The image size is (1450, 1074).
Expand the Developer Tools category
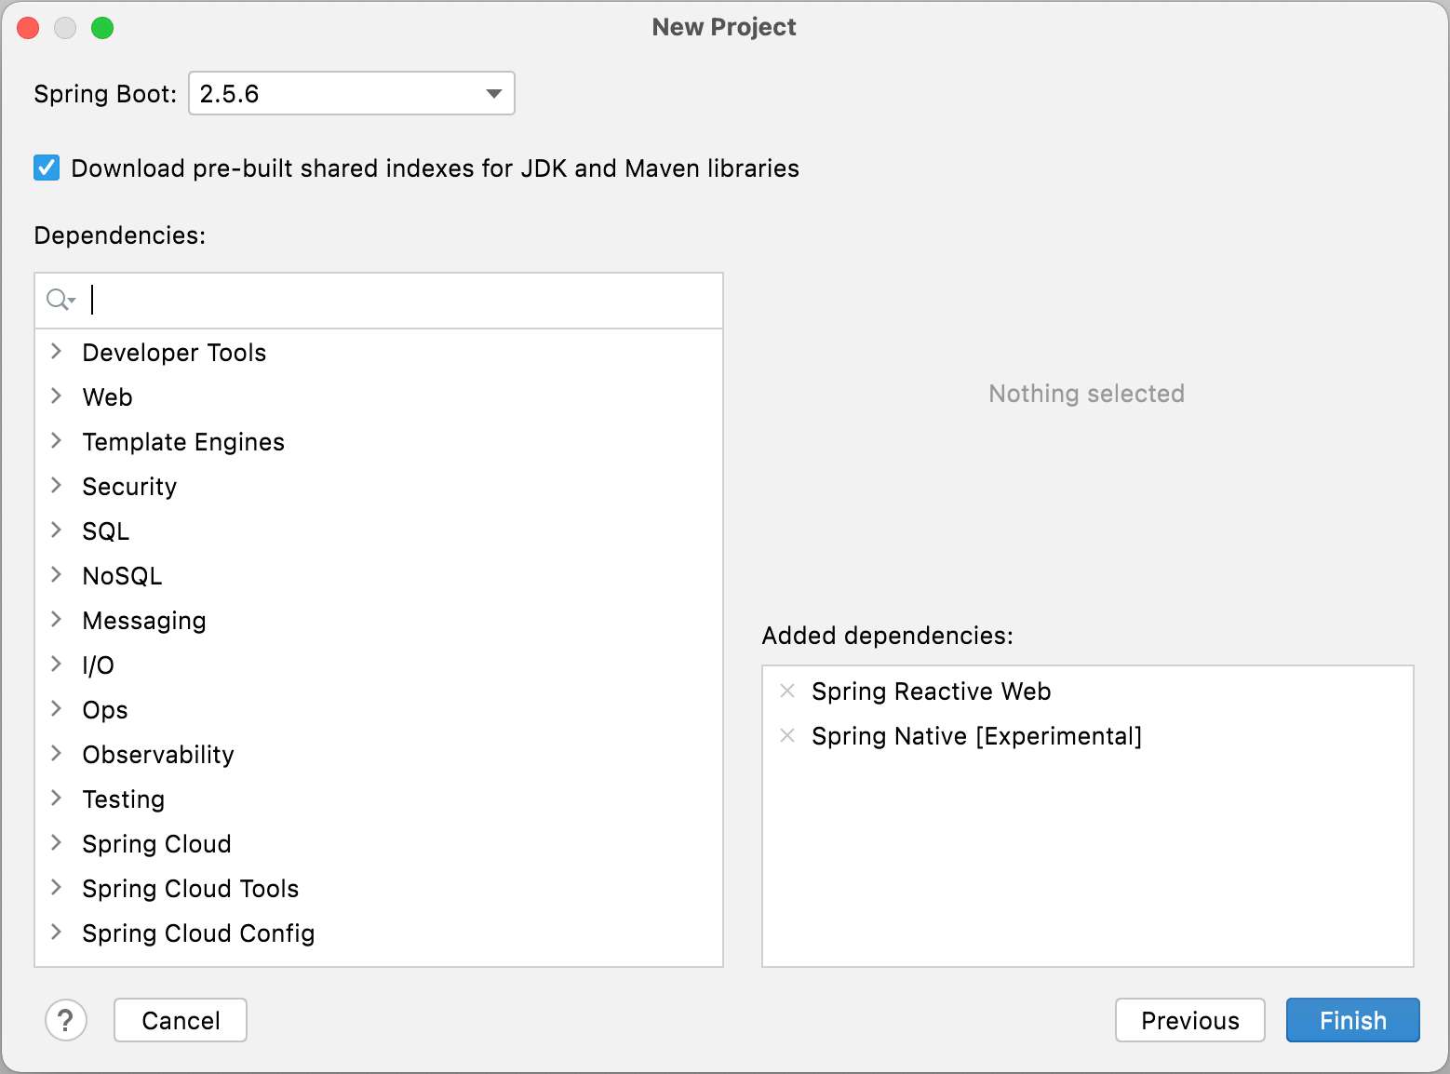[57, 352]
